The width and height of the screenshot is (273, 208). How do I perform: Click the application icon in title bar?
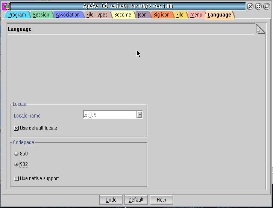coord(6,6)
